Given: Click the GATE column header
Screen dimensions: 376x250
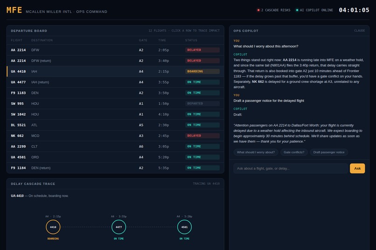Looking at the screenshot, I should coord(143,40).
